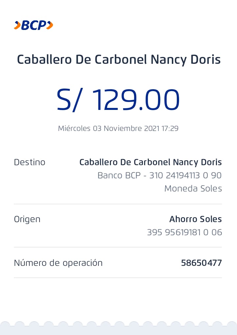This screenshot has height=335, width=237.
Task: Click the right orange chevron in logo
Action: 50,25
